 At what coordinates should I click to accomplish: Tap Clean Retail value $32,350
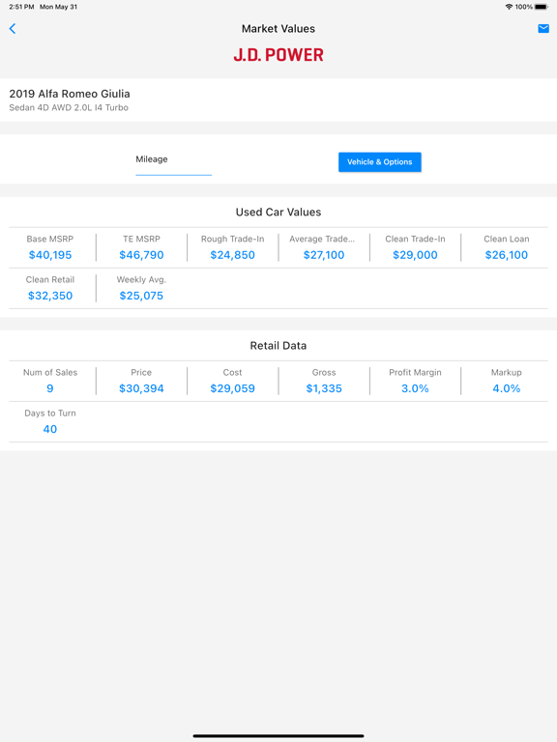coord(50,296)
